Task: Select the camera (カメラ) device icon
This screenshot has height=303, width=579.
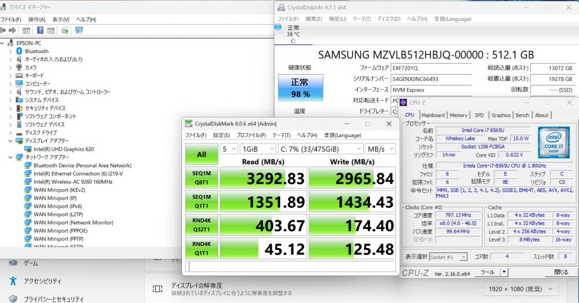Action: pyautogui.click(x=19, y=67)
